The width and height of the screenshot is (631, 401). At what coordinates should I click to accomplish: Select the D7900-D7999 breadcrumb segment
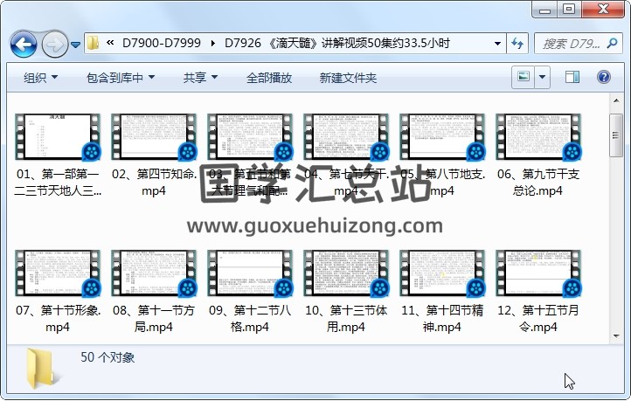coord(162,43)
